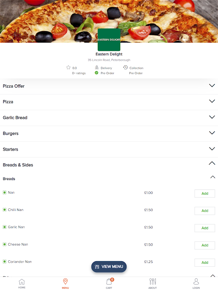Collapse the Breads subsection chevron

tap(213, 178)
